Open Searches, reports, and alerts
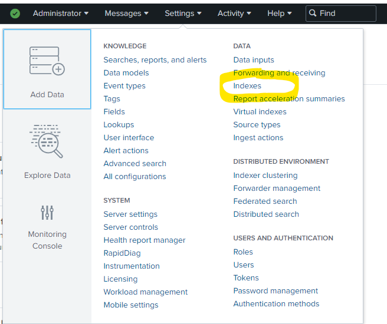 [x=155, y=60]
